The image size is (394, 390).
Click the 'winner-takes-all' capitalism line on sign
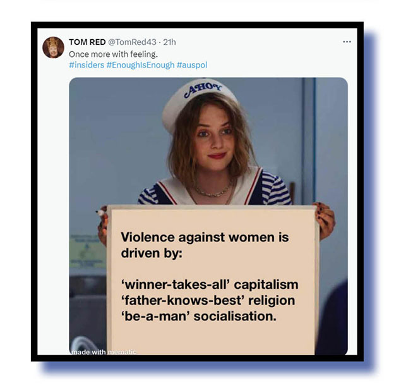(210, 285)
